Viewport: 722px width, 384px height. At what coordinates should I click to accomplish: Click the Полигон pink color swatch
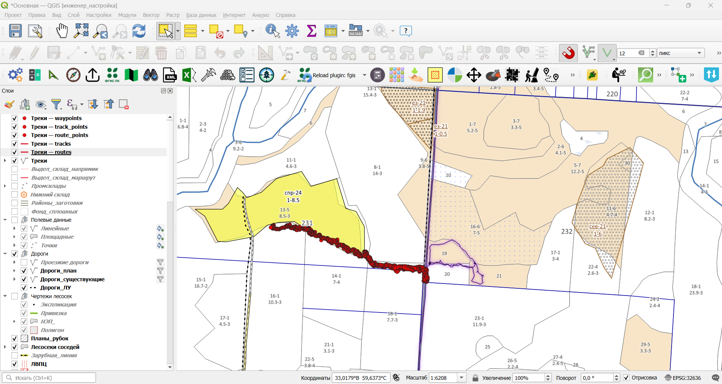pyautogui.click(x=34, y=330)
